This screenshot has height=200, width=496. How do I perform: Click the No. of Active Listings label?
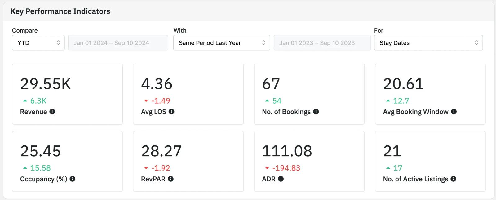[x=416, y=179]
